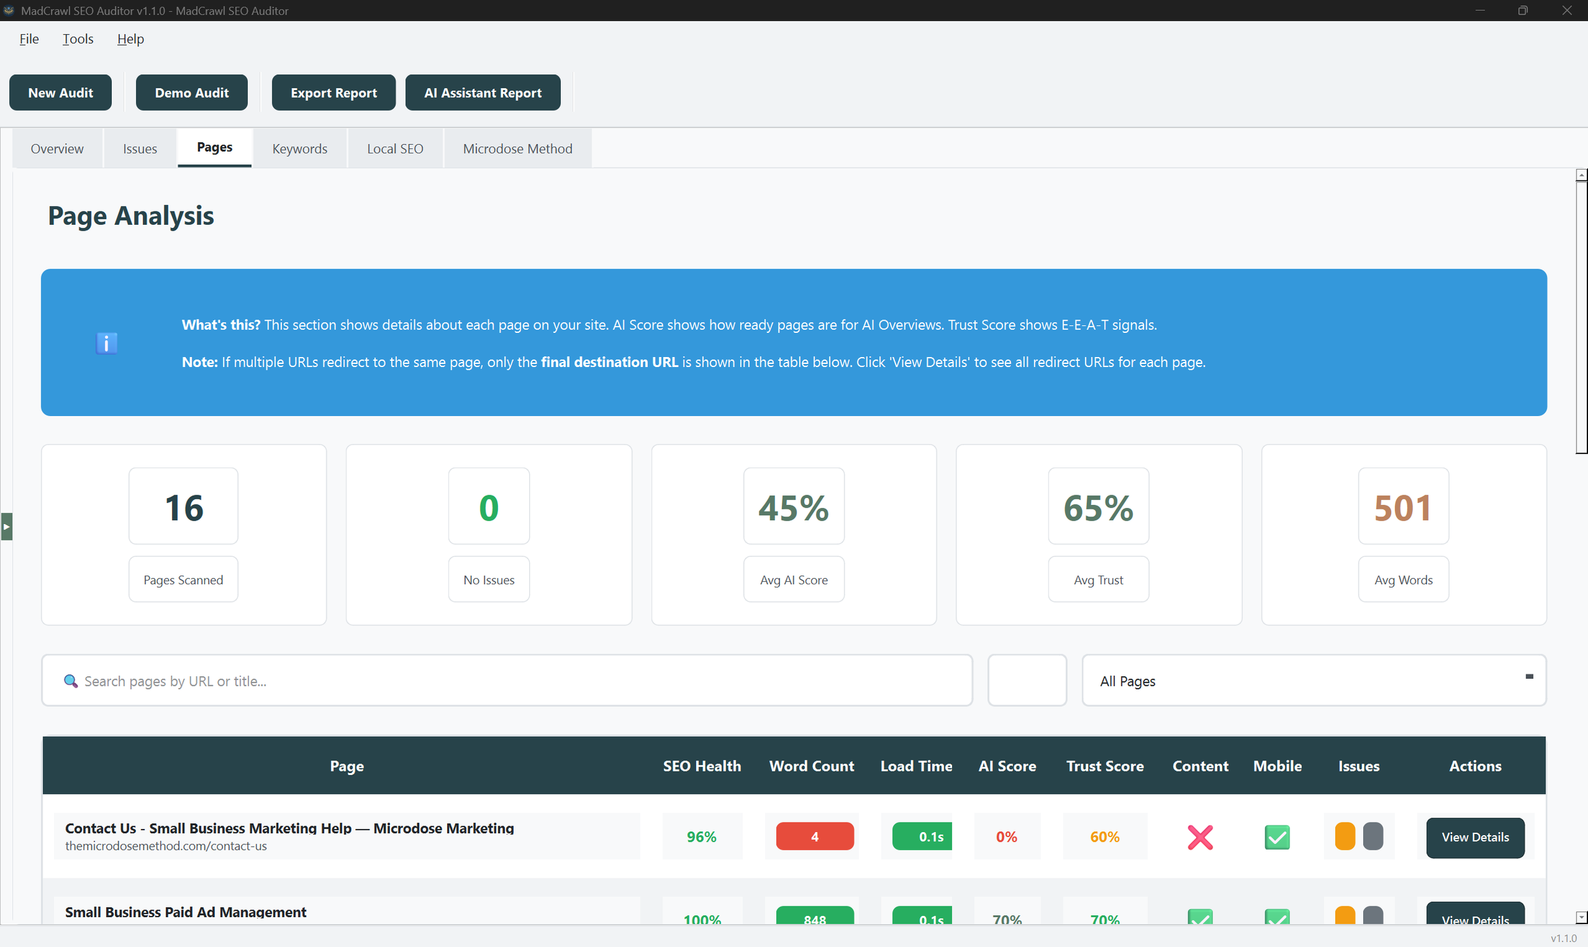This screenshot has width=1588, height=947.
Task: Click the New Audit button
Action: [x=60, y=92]
